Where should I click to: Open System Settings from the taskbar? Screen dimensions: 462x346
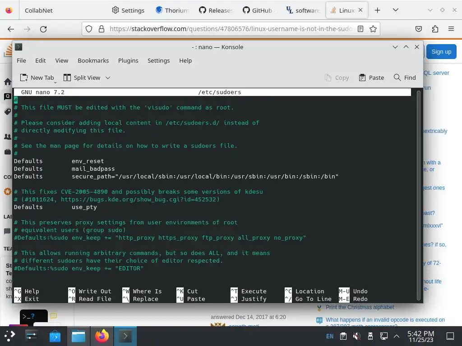tap(31, 336)
